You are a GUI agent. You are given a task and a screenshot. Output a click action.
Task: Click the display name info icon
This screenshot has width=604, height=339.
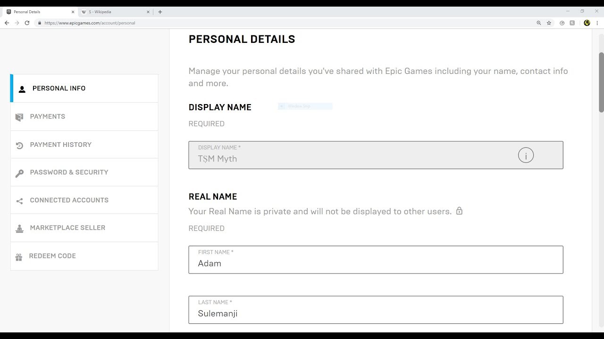pyautogui.click(x=526, y=155)
